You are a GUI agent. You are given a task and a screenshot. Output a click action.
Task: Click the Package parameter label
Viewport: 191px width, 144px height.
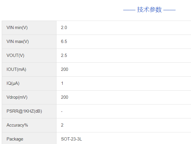click(15, 139)
